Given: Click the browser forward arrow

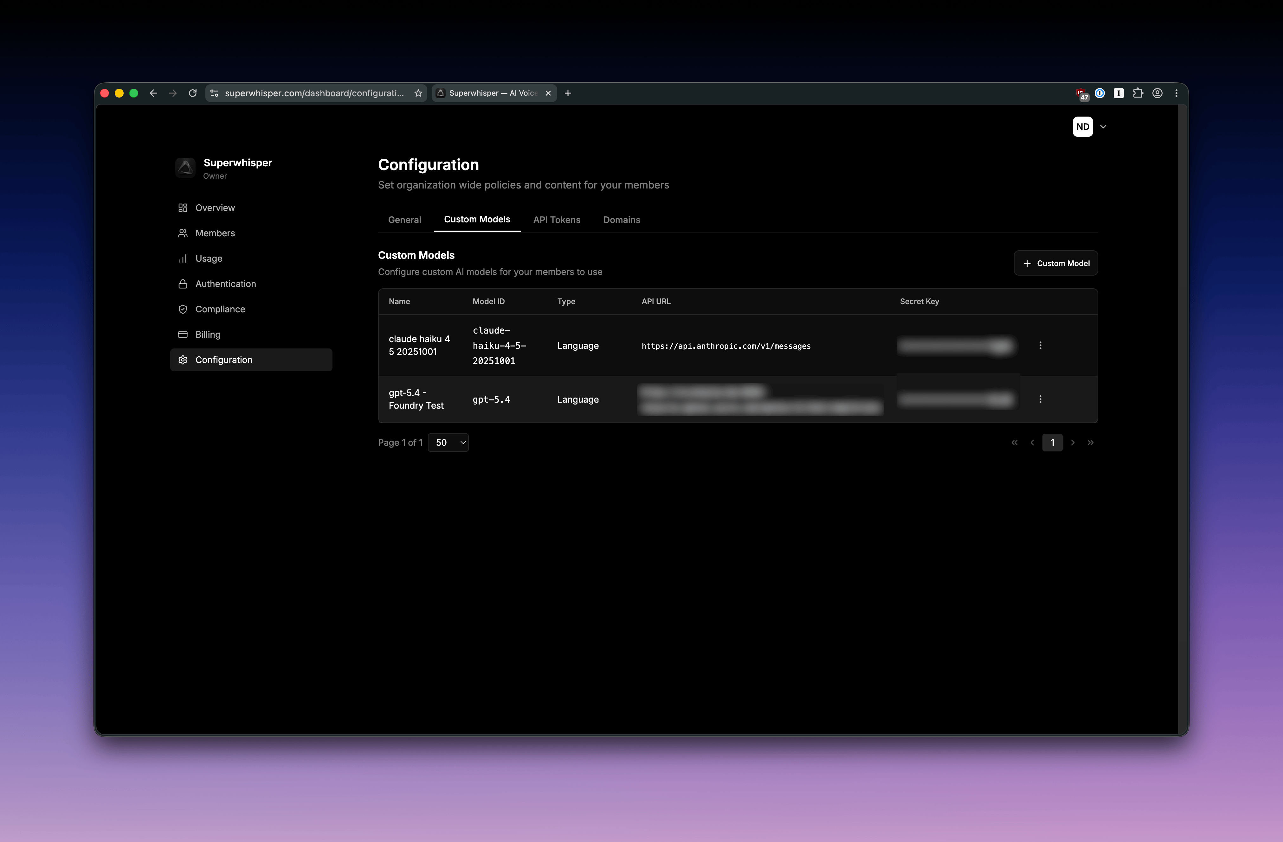Looking at the screenshot, I should [x=172, y=93].
